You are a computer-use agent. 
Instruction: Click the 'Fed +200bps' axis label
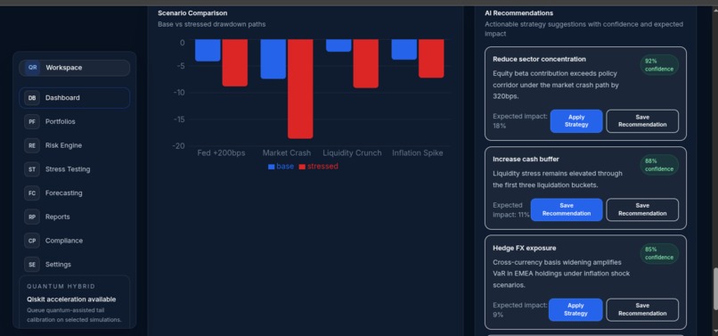tap(221, 153)
